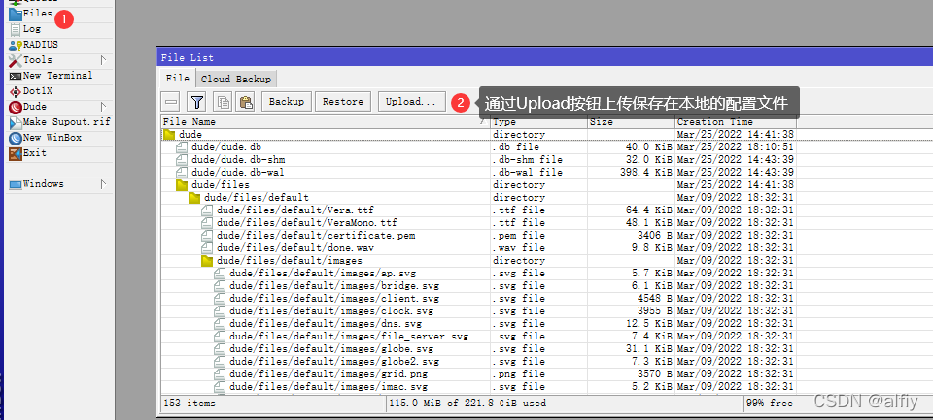Select dude/files/default directory row

point(478,197)
